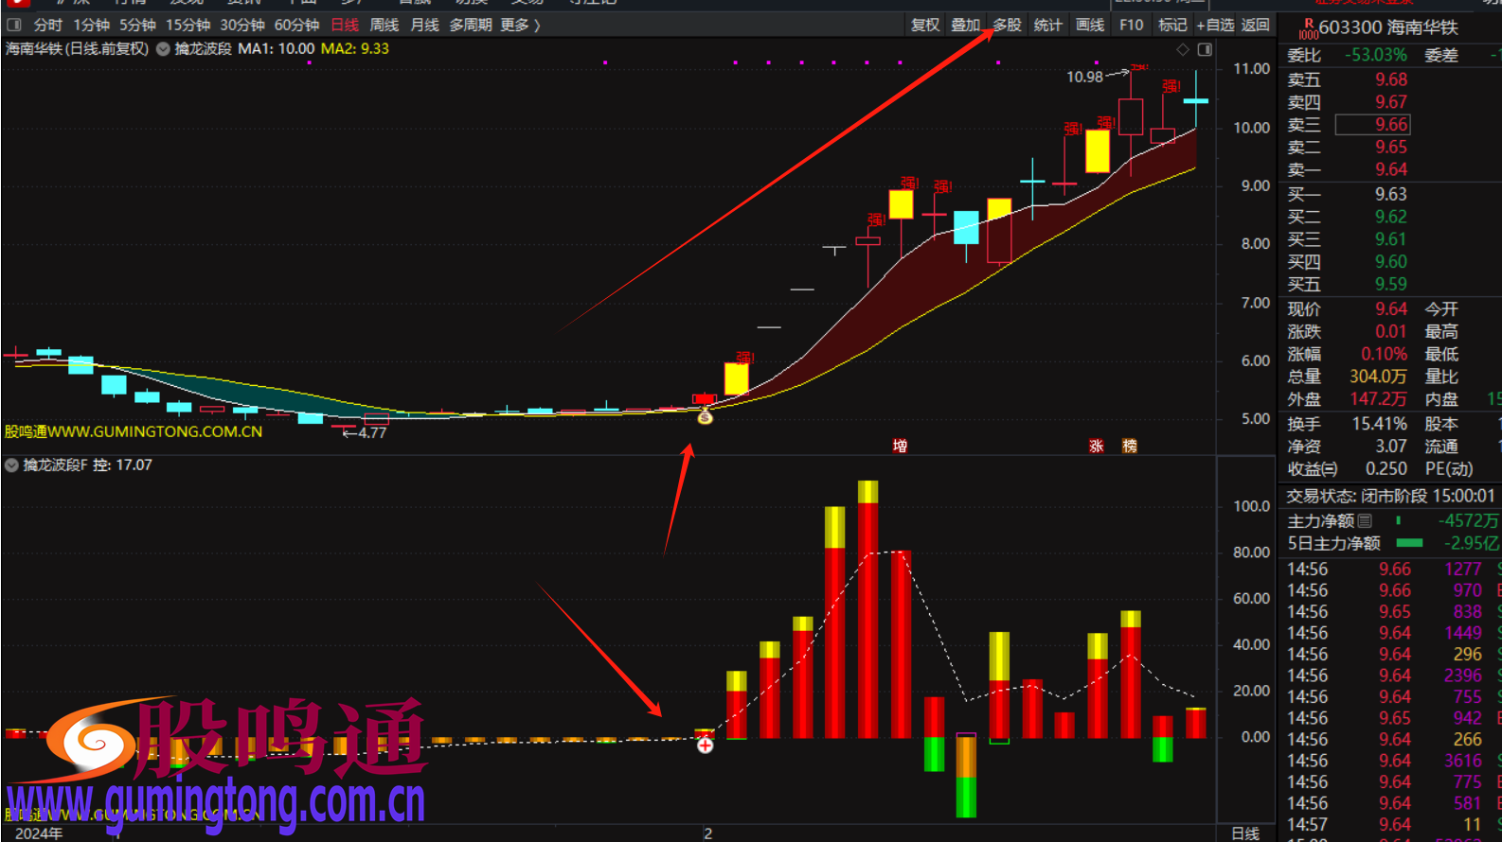The image size is (1502, 842).
Task: Expand the 擒龙波段 main indicator dropdown
Action: tap(163, 49)
